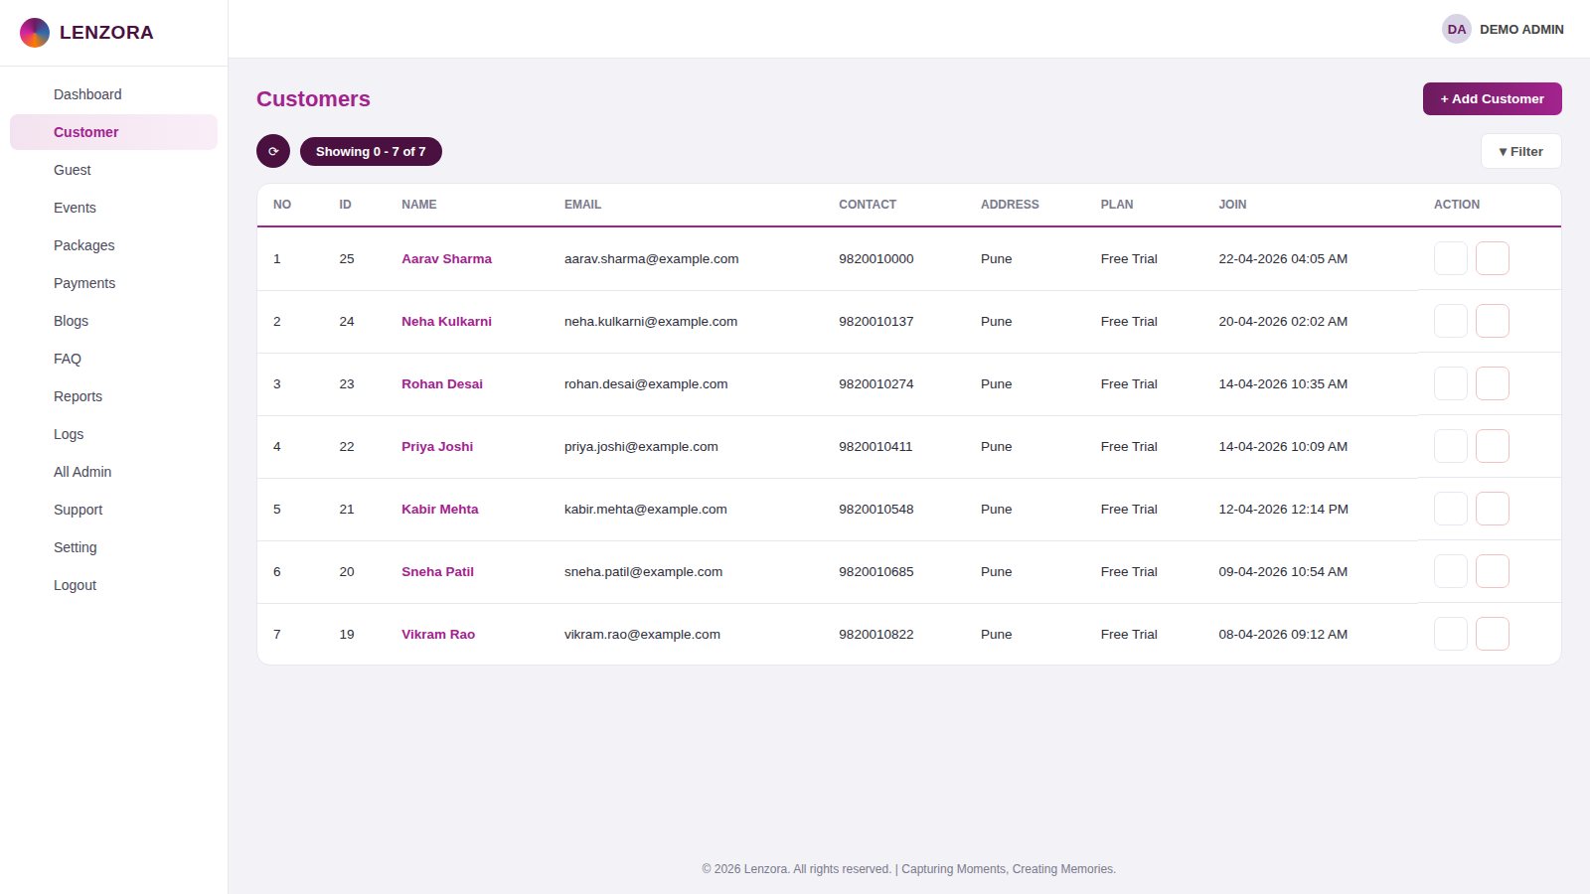Screen dimensions: 1590x894
Task: Click gray-bordered action button for Kabir Mehta
Action: tap(1451, 509)
